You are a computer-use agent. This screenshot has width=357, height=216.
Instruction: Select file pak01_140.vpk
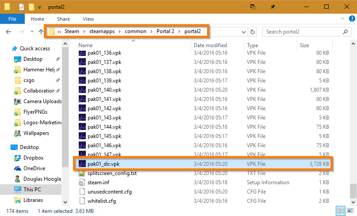coord(104,90)
